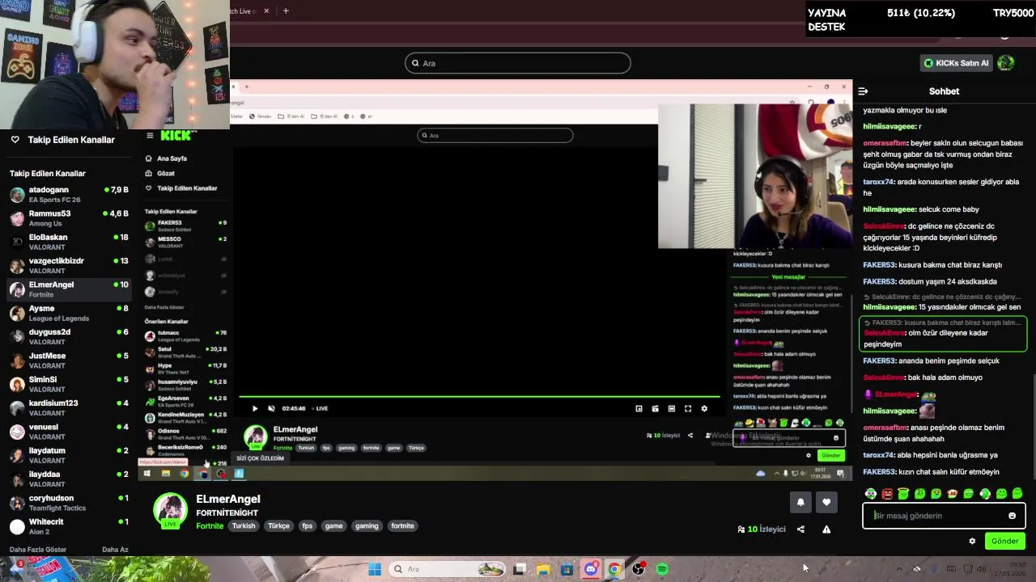Open Whitecrit channel in sidebar
The image size is (1036, 582).
69,526
